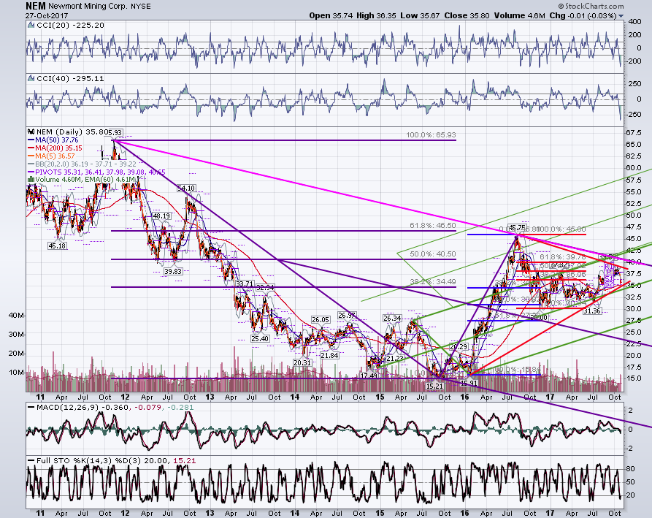Click the 20.31 price low label
The image size is (652, 518).
(302, 362)
